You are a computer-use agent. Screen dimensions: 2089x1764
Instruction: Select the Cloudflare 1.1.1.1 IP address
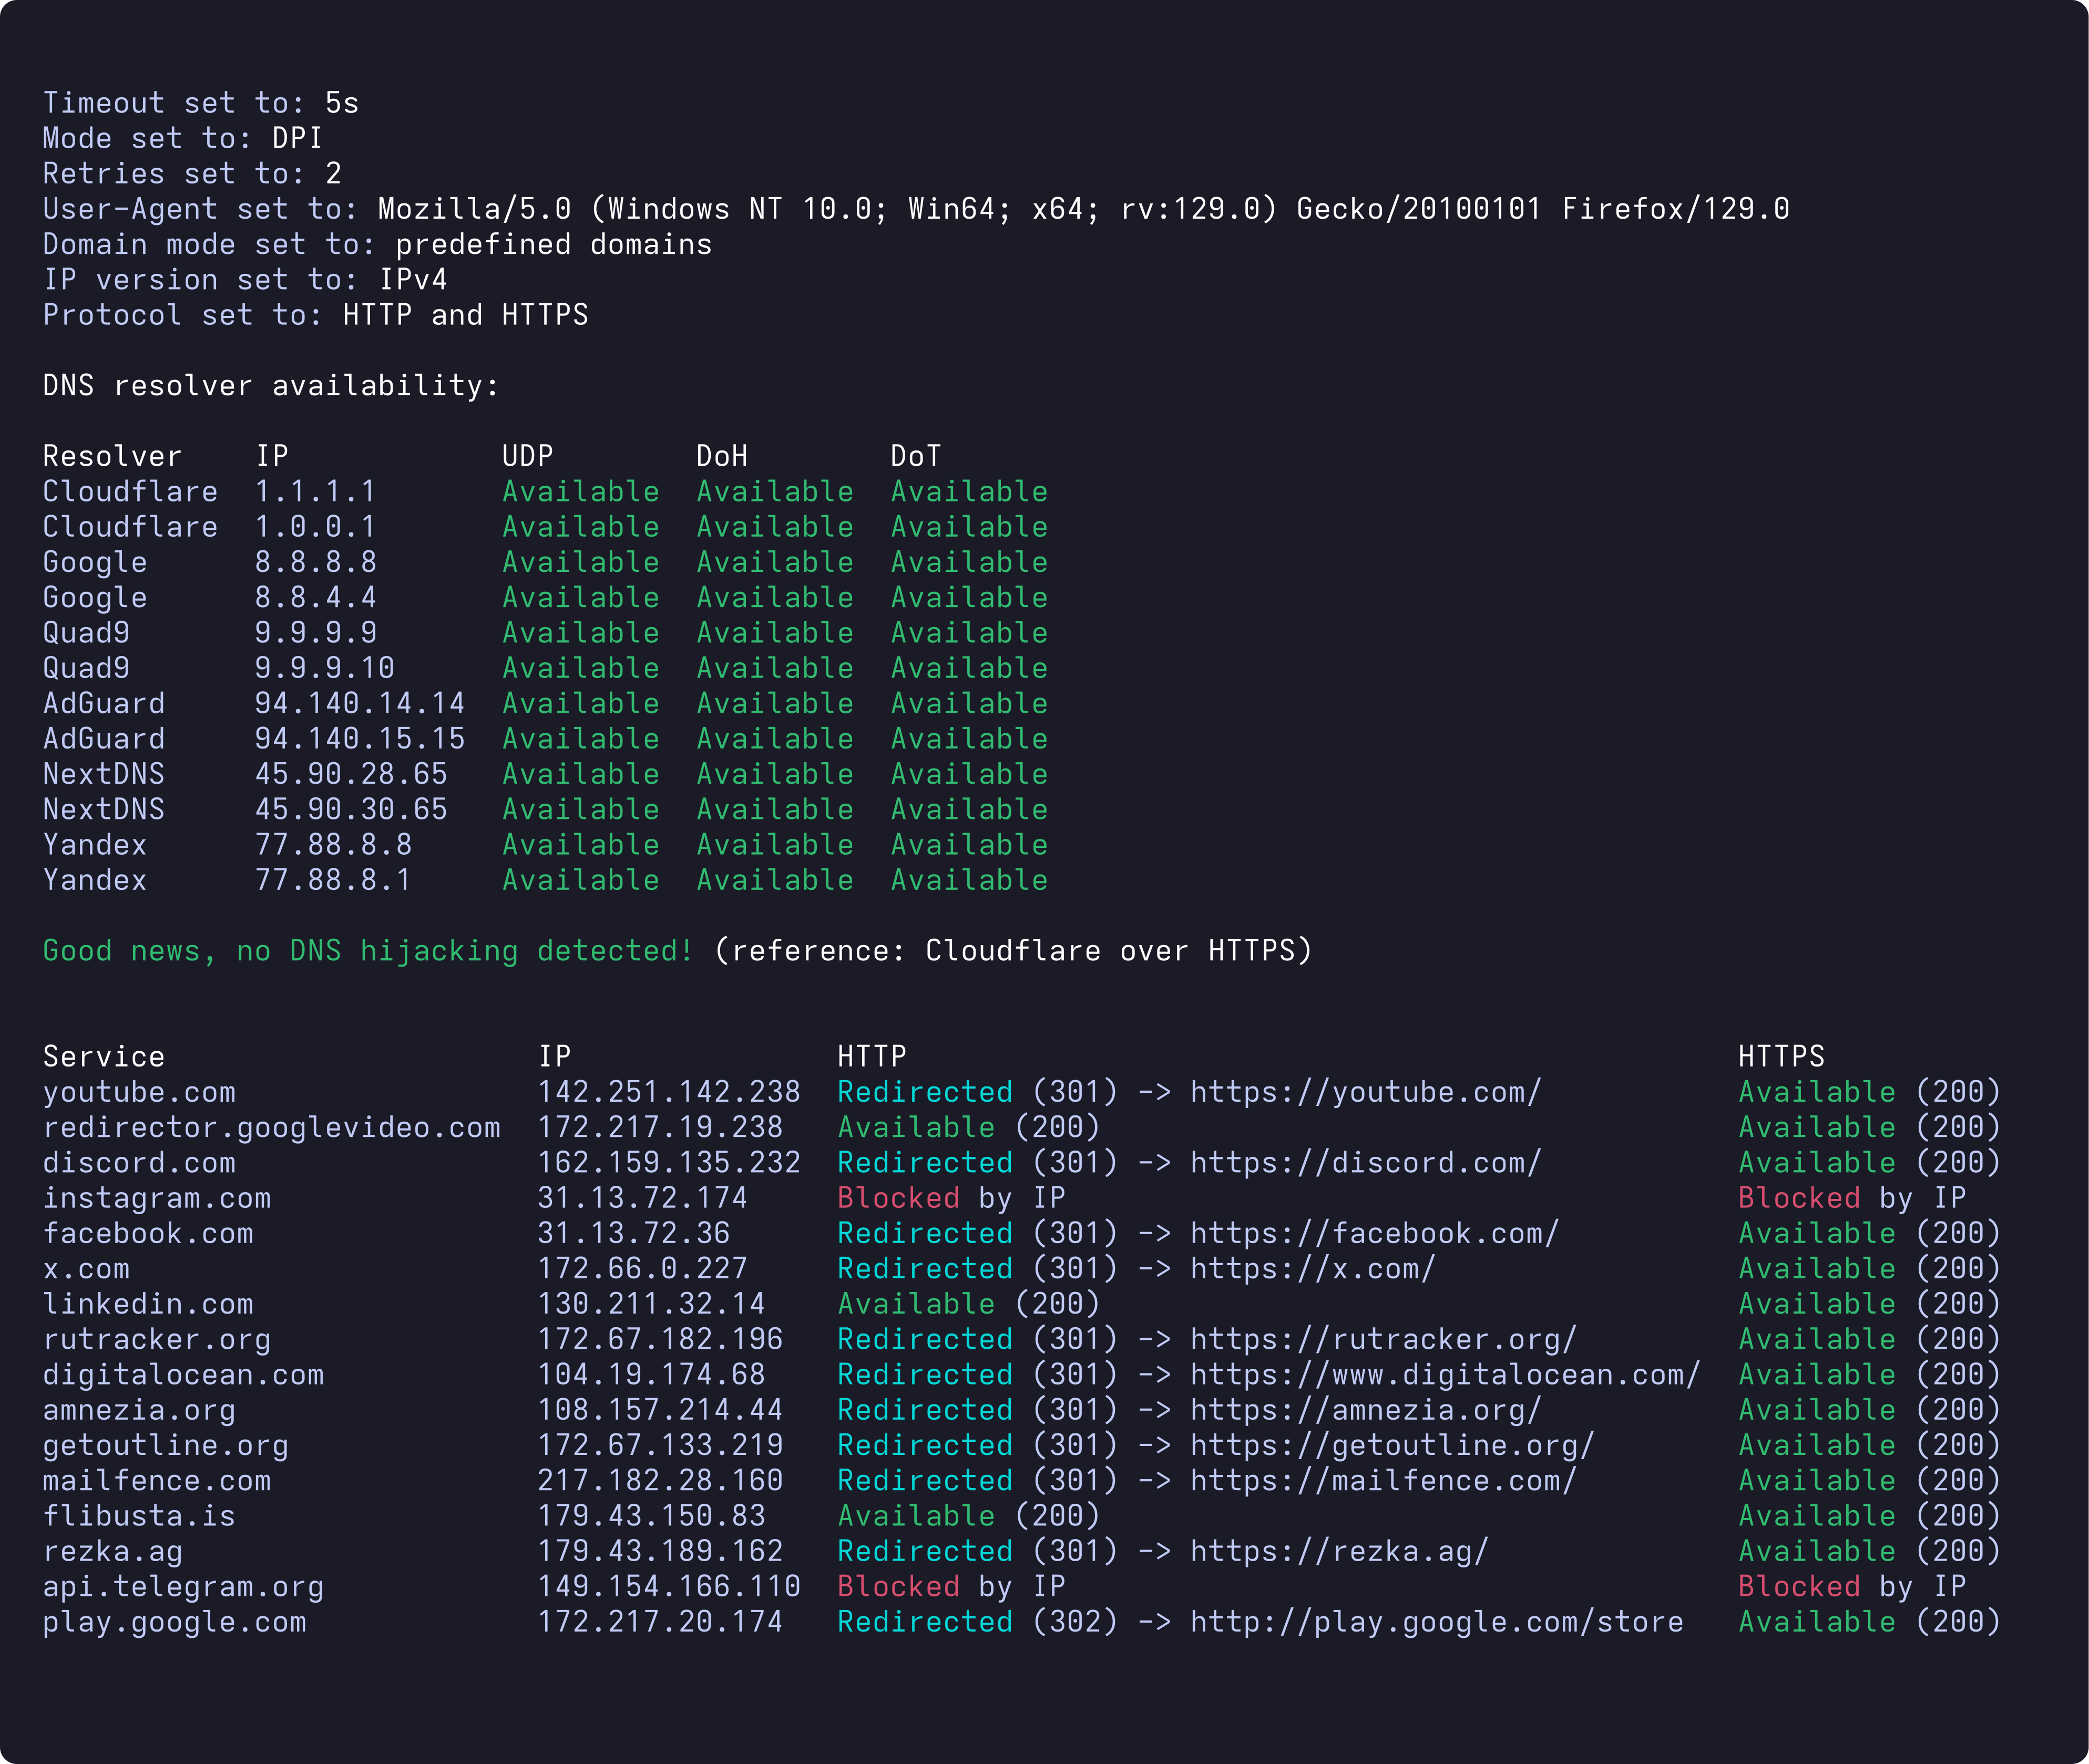pyautogui.click(x=315, y=492)
